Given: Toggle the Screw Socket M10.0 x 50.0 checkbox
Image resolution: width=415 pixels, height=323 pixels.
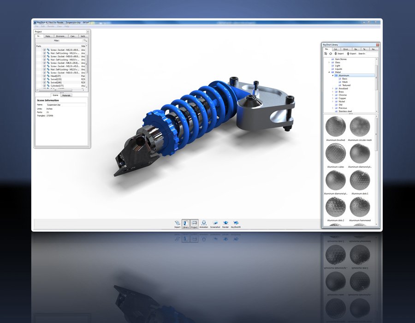Looking at the screenshot, I should click(45, 72).
